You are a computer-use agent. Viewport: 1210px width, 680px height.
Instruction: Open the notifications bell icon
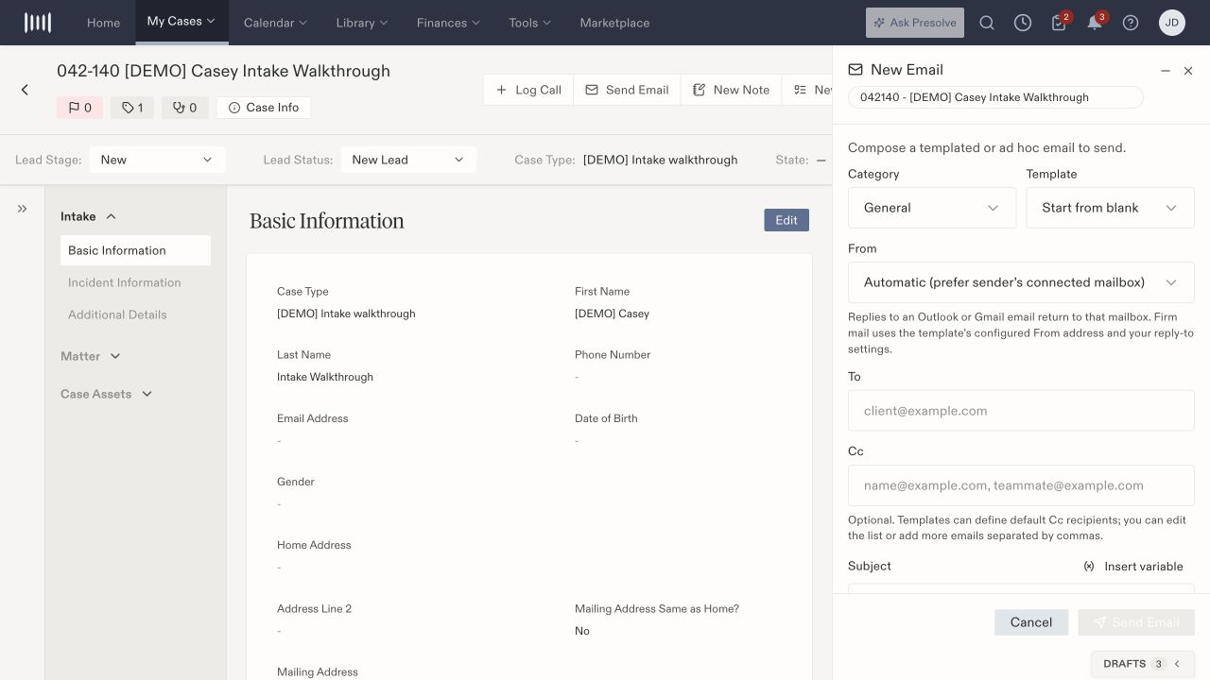coord(1095,23)
